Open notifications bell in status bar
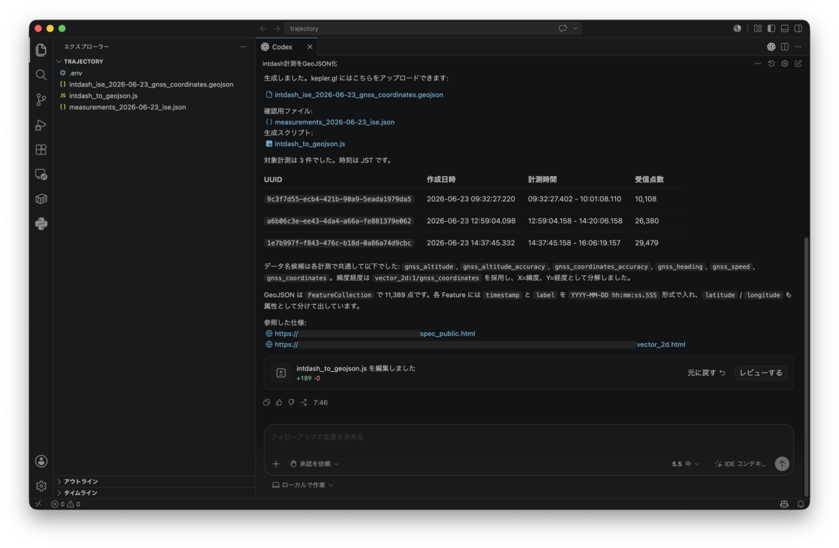Image resolution: width=839 pixels, height=548 pixels. coord(801,504)
